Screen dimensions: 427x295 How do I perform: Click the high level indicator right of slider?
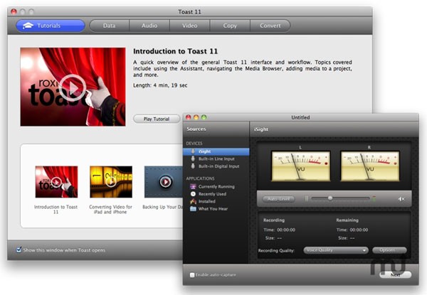[374, 199]
